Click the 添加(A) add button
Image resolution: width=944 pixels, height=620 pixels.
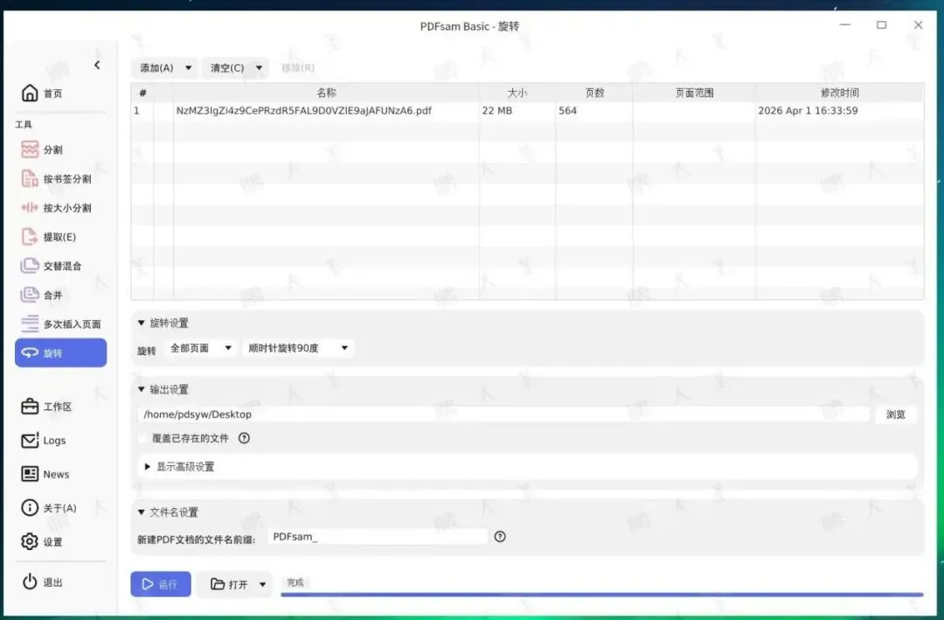[x=156, y=67]
